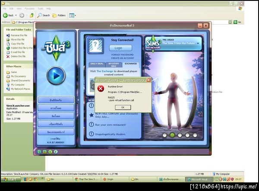Open the Tools menu in Explorer
259x191 pixels.
pyautogui.click(x=40, y=9)
